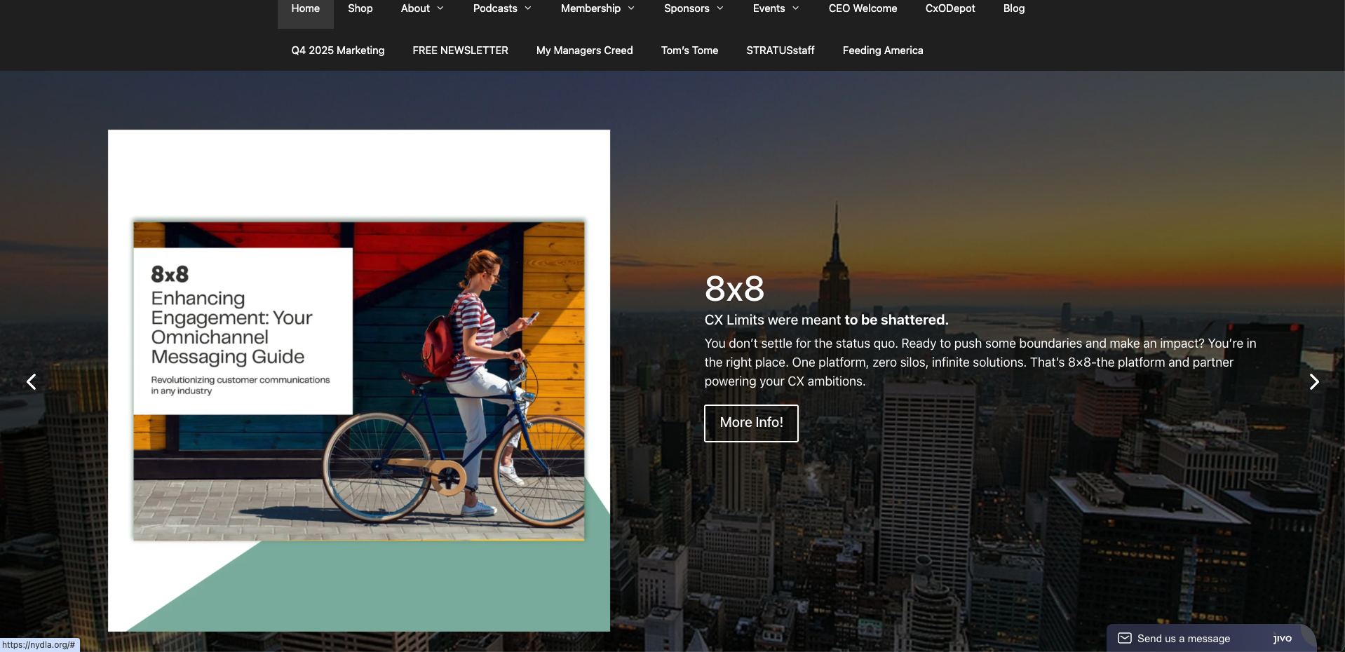Expand the Podcasts dropdown menu
Viewport: 1345px width, 652px height.
click(502, 8)
